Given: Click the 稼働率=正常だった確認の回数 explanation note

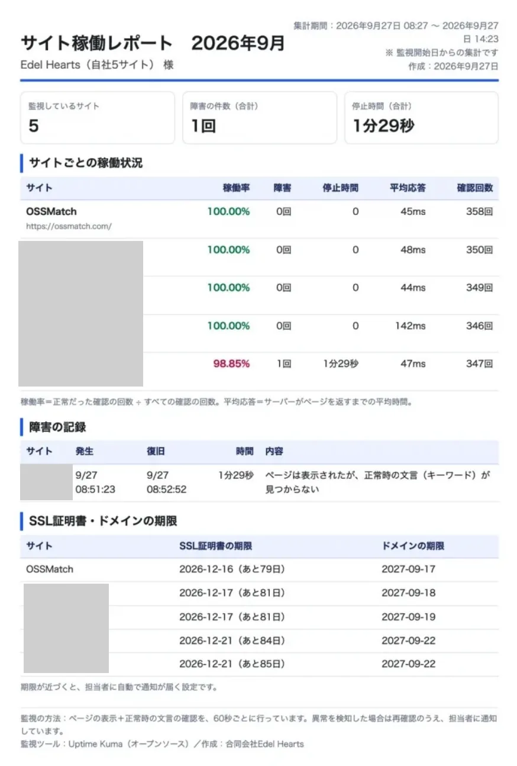Looking at the screenshot, I should (x=217, y=402).
